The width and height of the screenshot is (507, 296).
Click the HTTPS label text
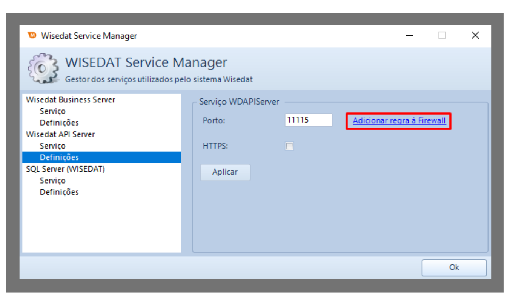point(215,146)
